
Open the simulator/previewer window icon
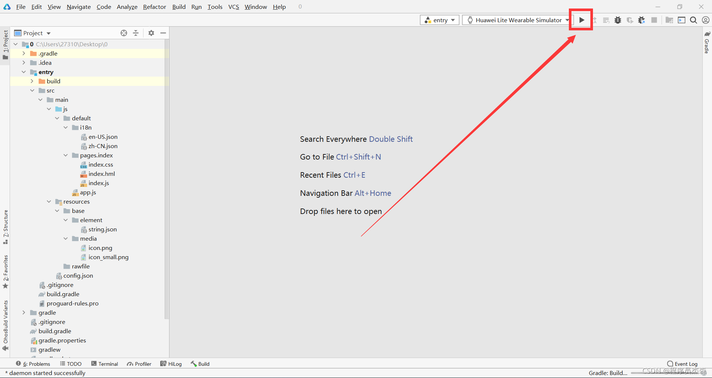[x=682, y=20]
